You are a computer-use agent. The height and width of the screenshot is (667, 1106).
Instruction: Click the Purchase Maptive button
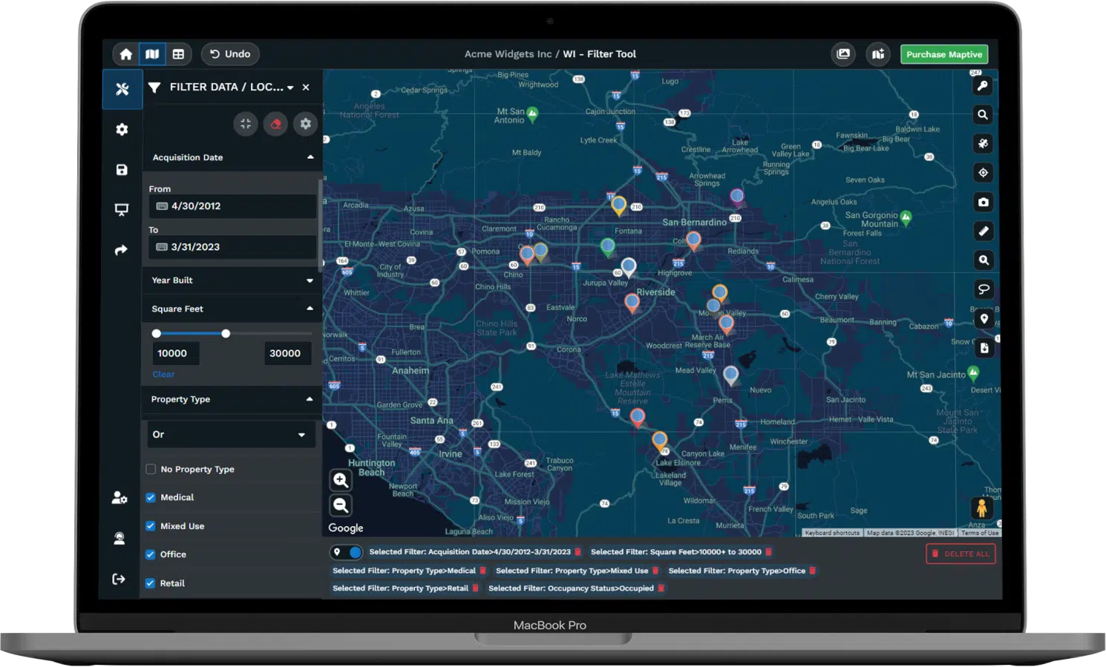[943, 54]
